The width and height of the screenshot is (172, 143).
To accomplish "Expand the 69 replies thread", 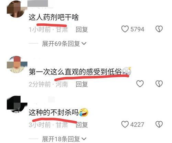I will (x=64, y=44).
